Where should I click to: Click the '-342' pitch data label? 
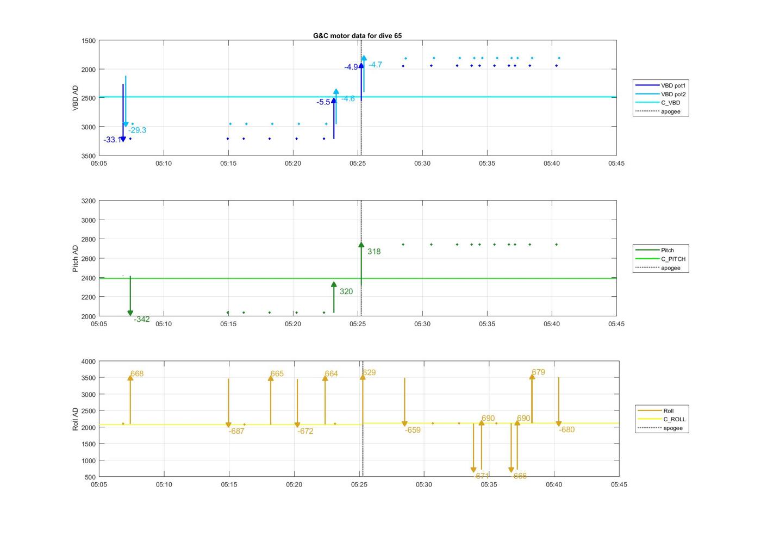tap(142, 319)
